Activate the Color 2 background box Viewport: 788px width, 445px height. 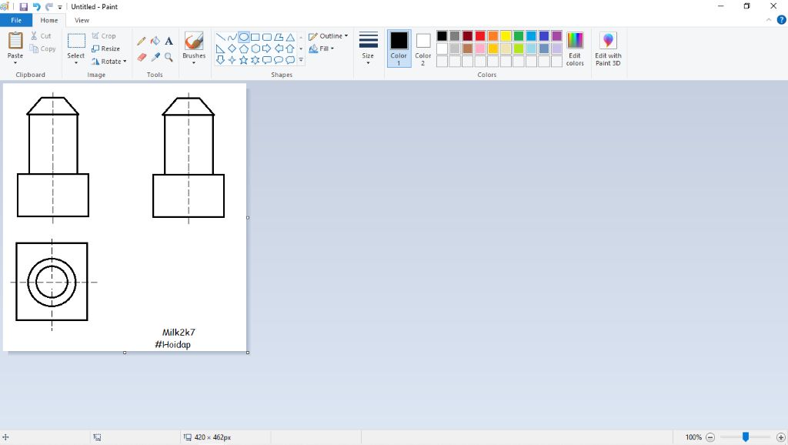pyautogui.click(x=423, y=49)
